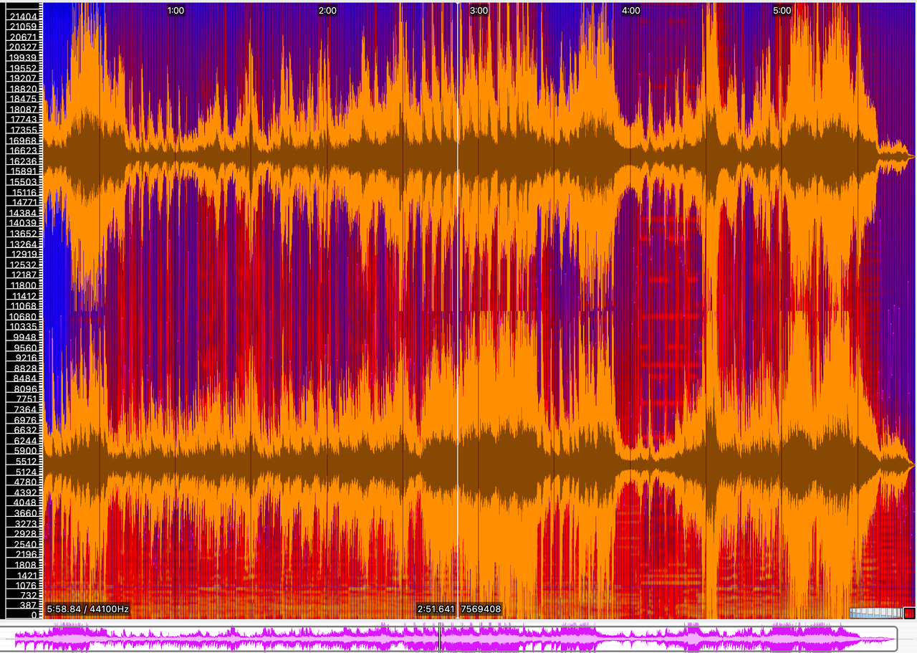Click the 16623 frequency scale label
The height and width of the screenshot is (653, 917).
pyautogui.click(x=24, y=151)
